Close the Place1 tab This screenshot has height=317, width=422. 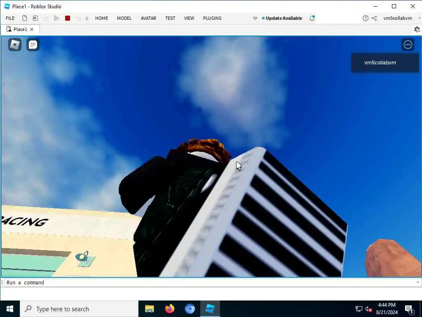(32, 29)
